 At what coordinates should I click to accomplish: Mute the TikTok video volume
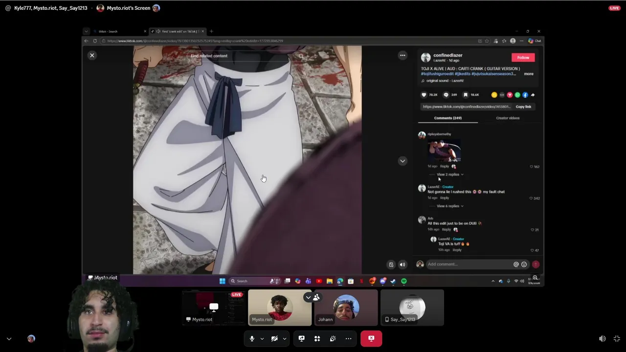(x=402, y=264)
